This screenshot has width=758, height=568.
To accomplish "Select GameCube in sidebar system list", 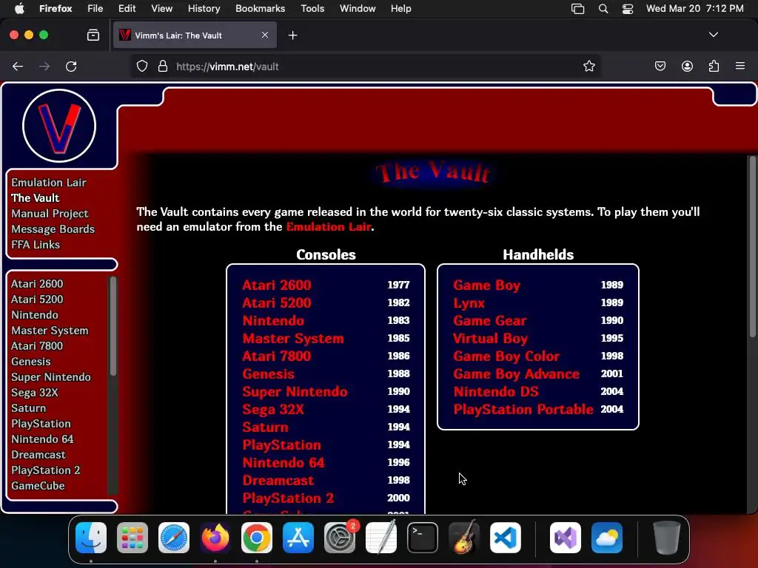I will [38, 486].
